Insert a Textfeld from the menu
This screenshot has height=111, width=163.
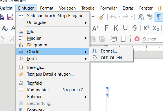point(53,83)
